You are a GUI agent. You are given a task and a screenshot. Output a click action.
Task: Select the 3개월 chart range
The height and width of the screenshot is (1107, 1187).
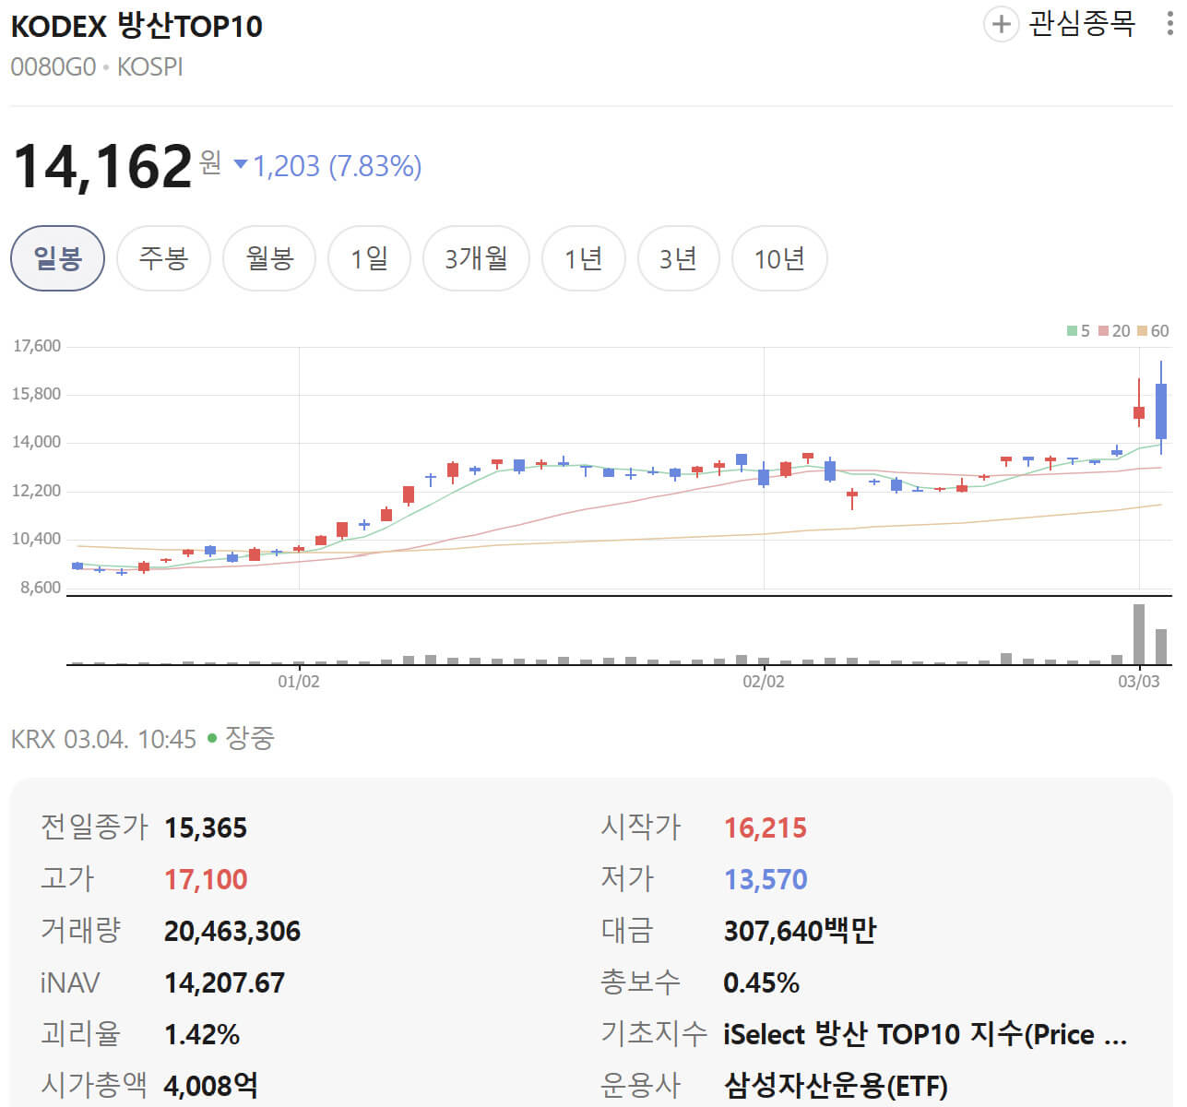coord(476,259)
